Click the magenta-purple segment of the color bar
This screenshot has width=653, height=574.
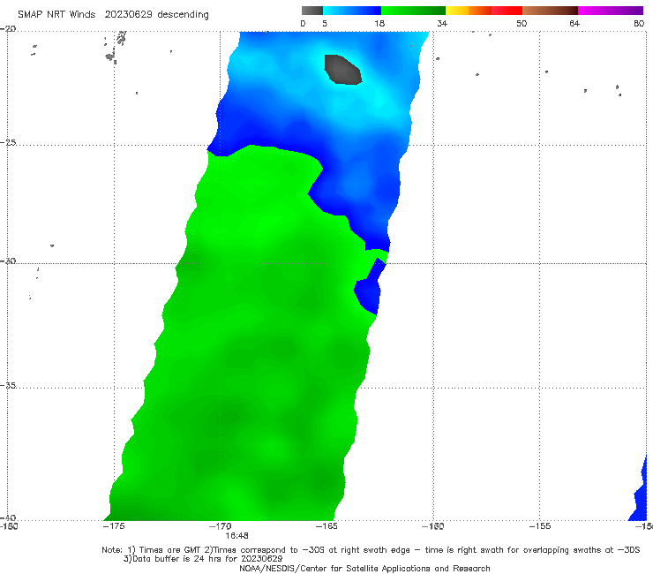click(611, 11)
